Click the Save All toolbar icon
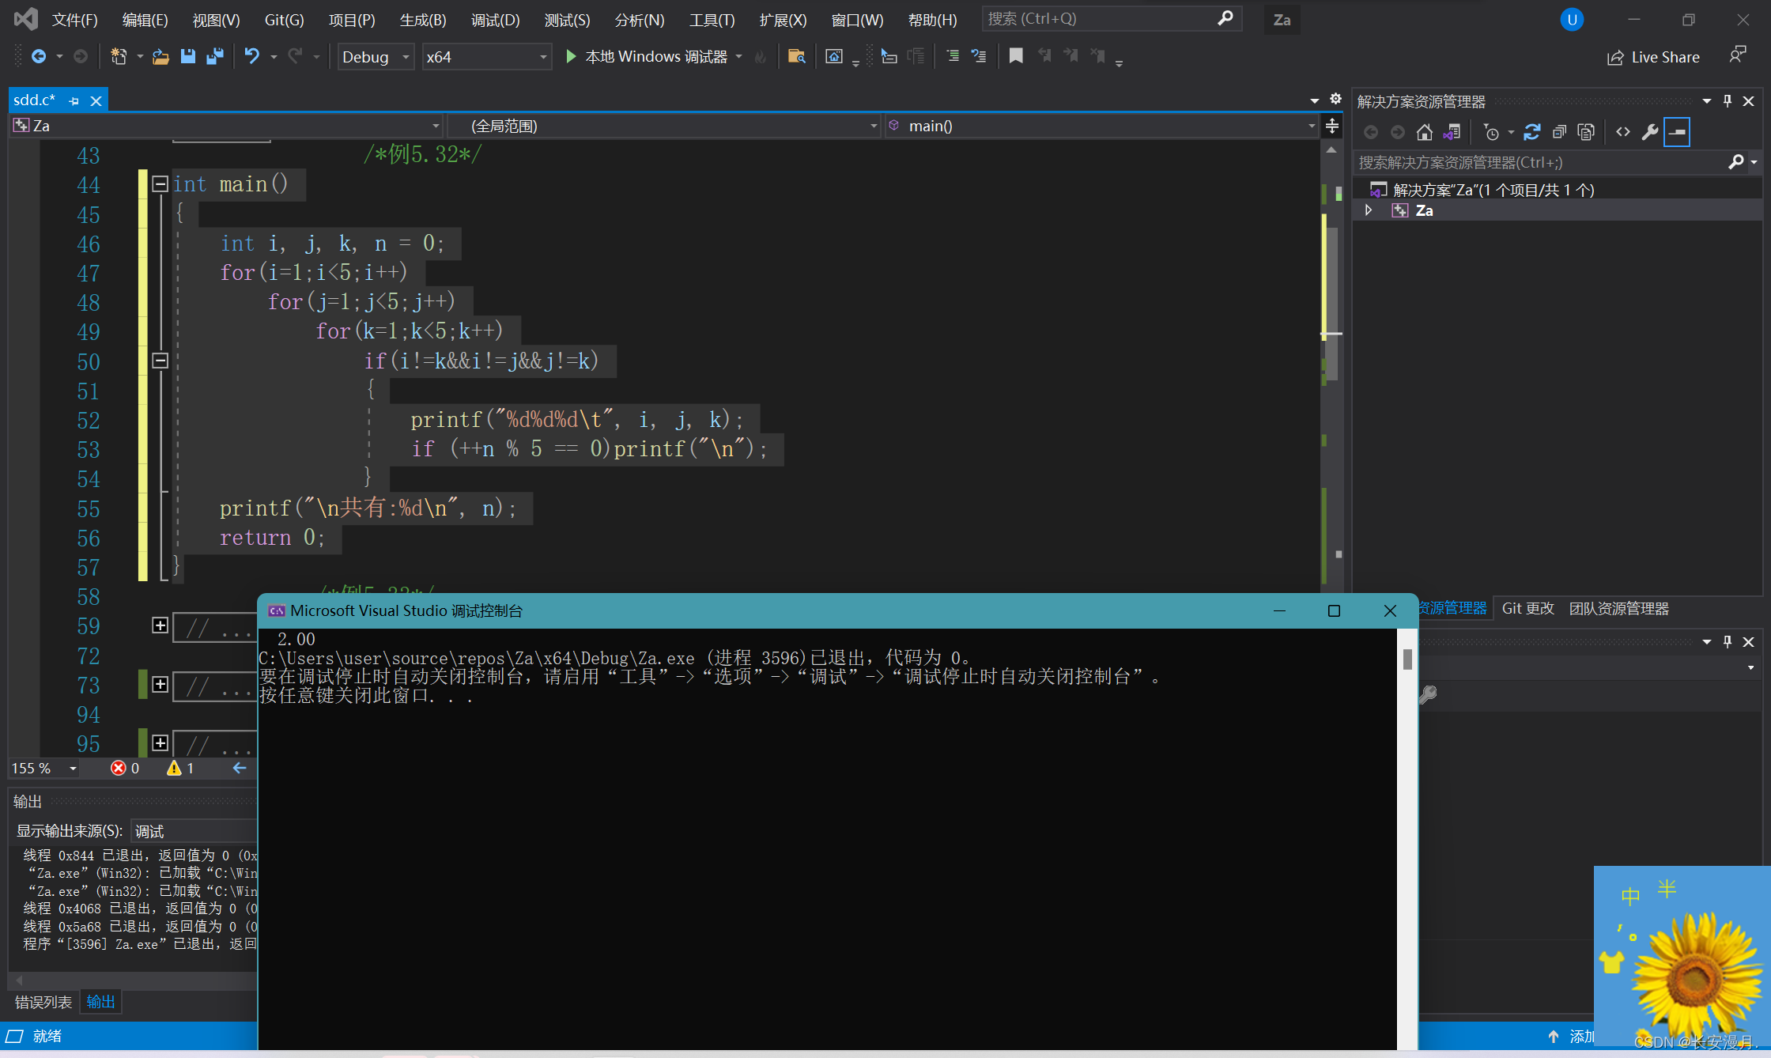The height and width of the screenshot is (1058, 1771). (x=214, y=56)
